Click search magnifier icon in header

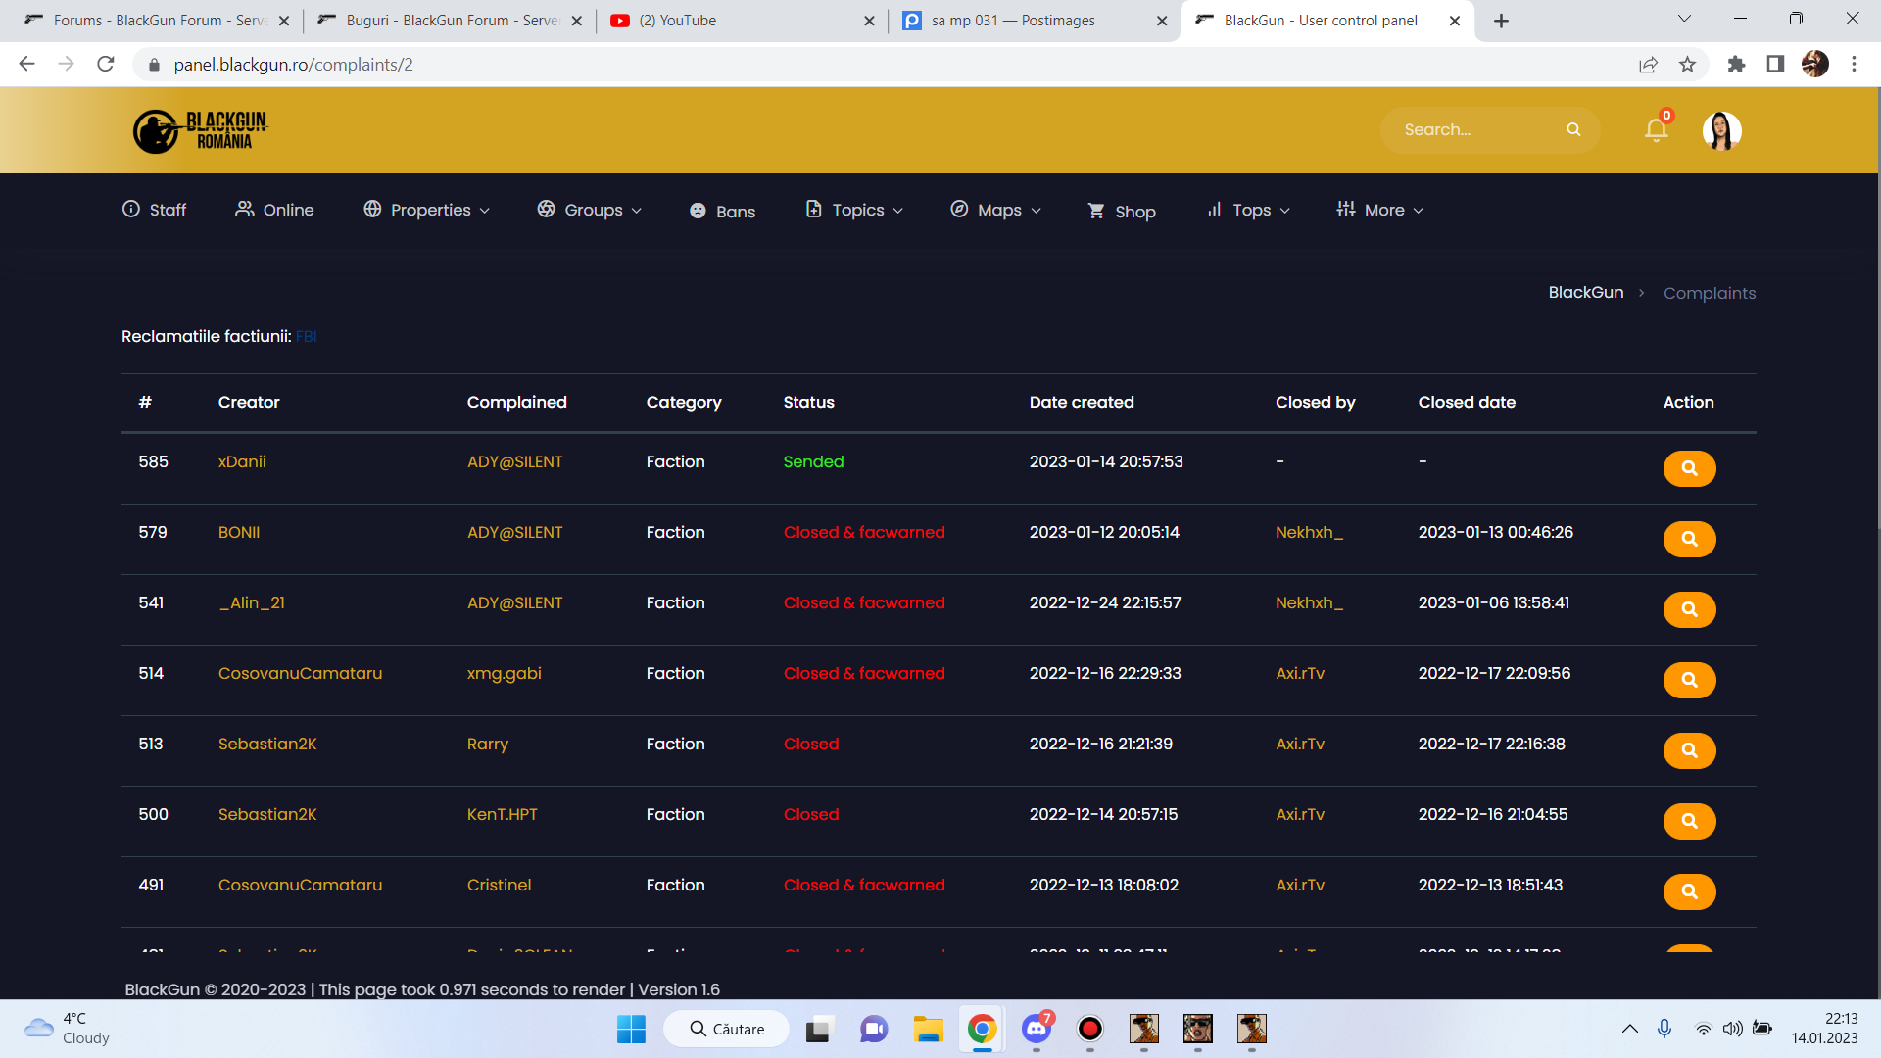pos(1573,129)
